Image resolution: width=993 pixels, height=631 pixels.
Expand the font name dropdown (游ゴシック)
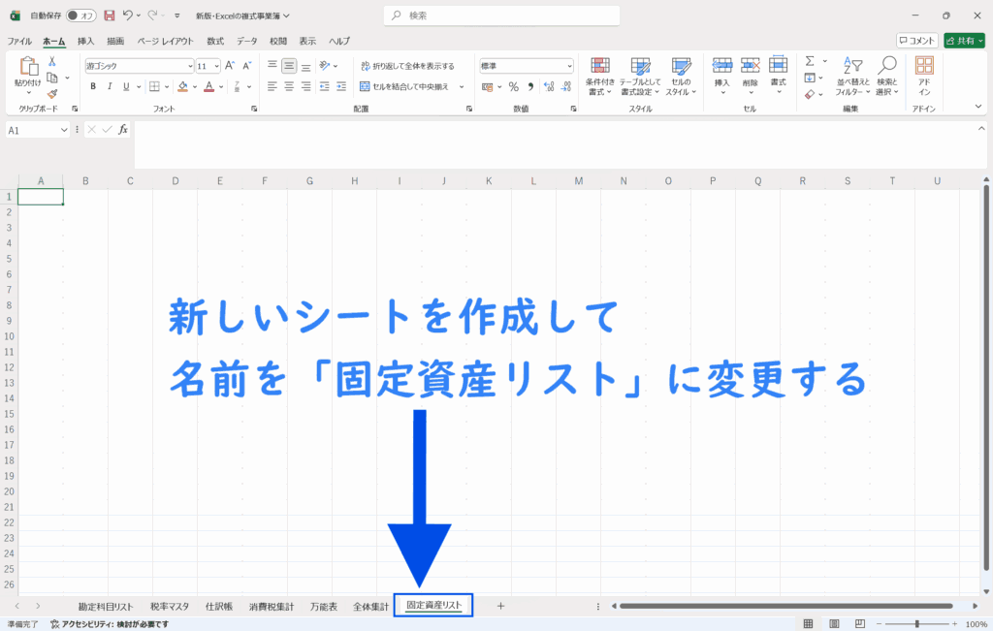coord(190,66)
